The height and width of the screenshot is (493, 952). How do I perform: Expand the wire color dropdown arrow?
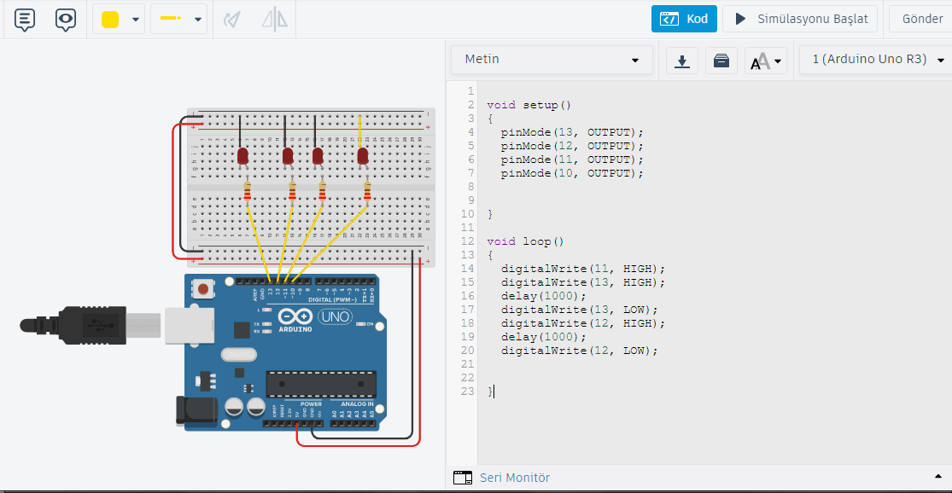136,20
